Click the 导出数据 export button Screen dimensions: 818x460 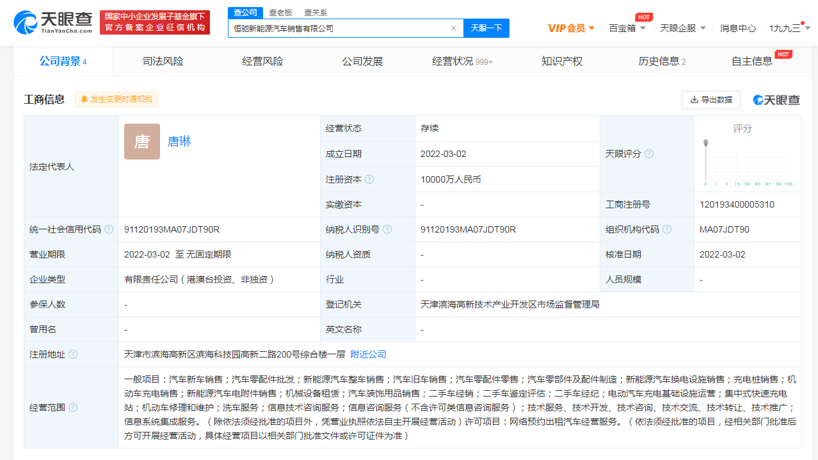click(x=710, y=100)
